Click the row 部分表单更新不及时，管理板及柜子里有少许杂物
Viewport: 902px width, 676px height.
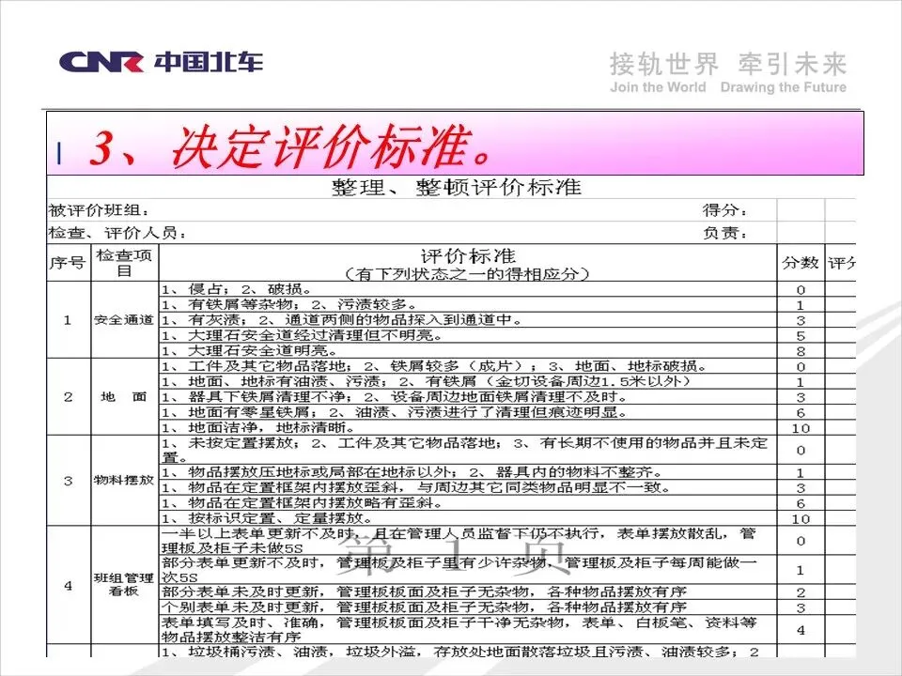click(468, 570)
